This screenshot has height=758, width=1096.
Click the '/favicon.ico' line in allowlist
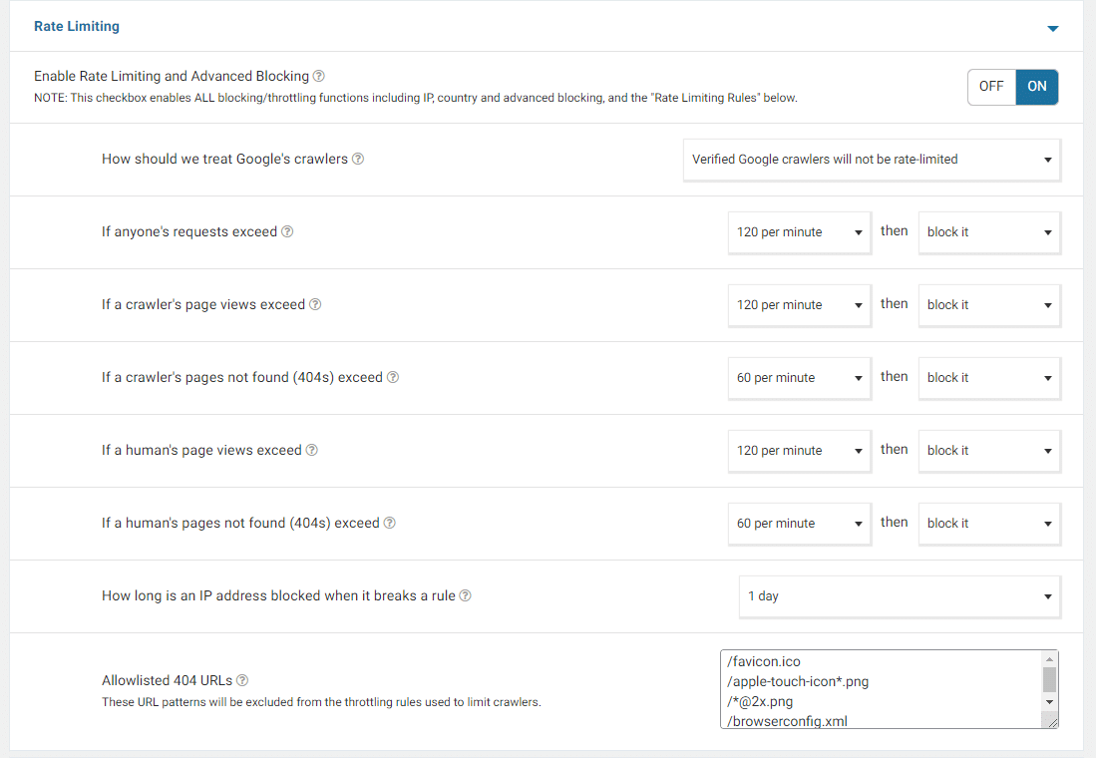click(x=763, y=661)
